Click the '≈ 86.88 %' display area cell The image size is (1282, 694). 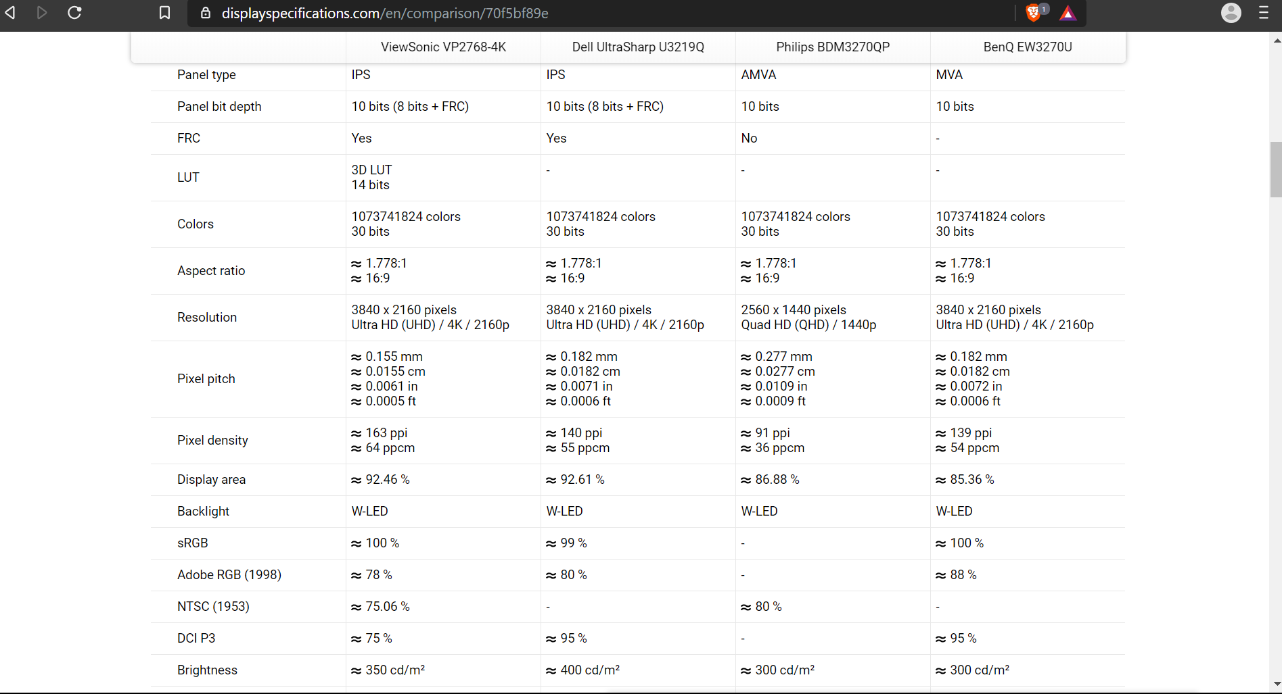771,480
